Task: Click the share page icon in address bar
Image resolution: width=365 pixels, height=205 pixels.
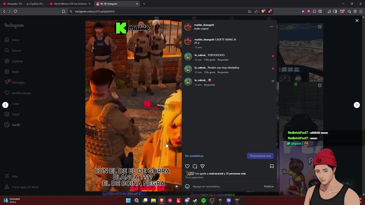Action: [x=256, y=11]
